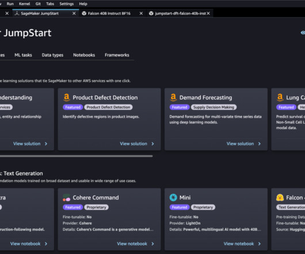The image size is (305, 254).
Task: Click 'Provider: LightOn' text on Mini card
Action: point(185,223)
